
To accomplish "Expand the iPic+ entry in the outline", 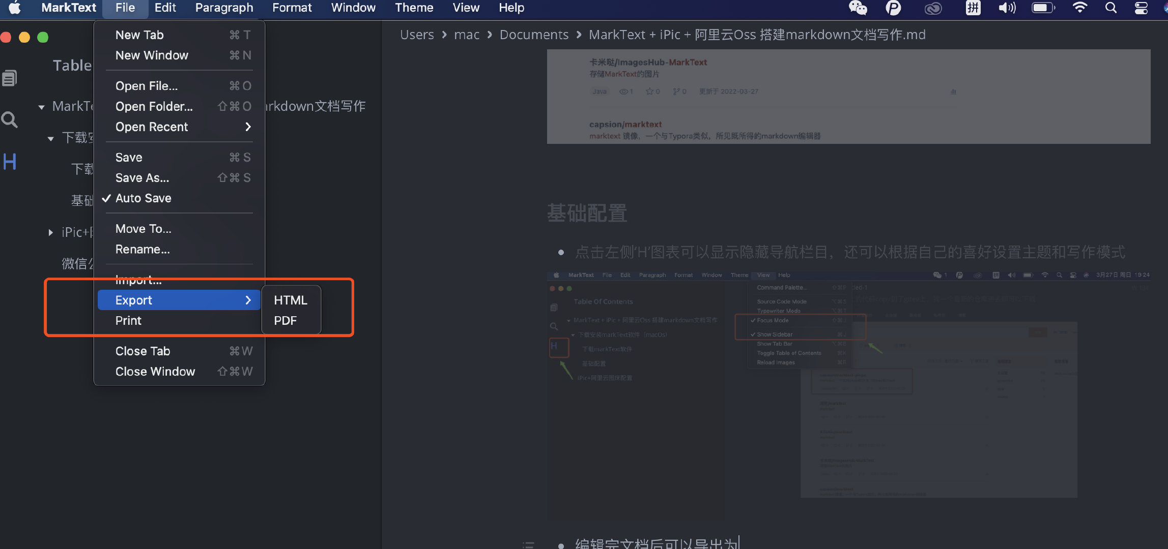I will point(50,232).
